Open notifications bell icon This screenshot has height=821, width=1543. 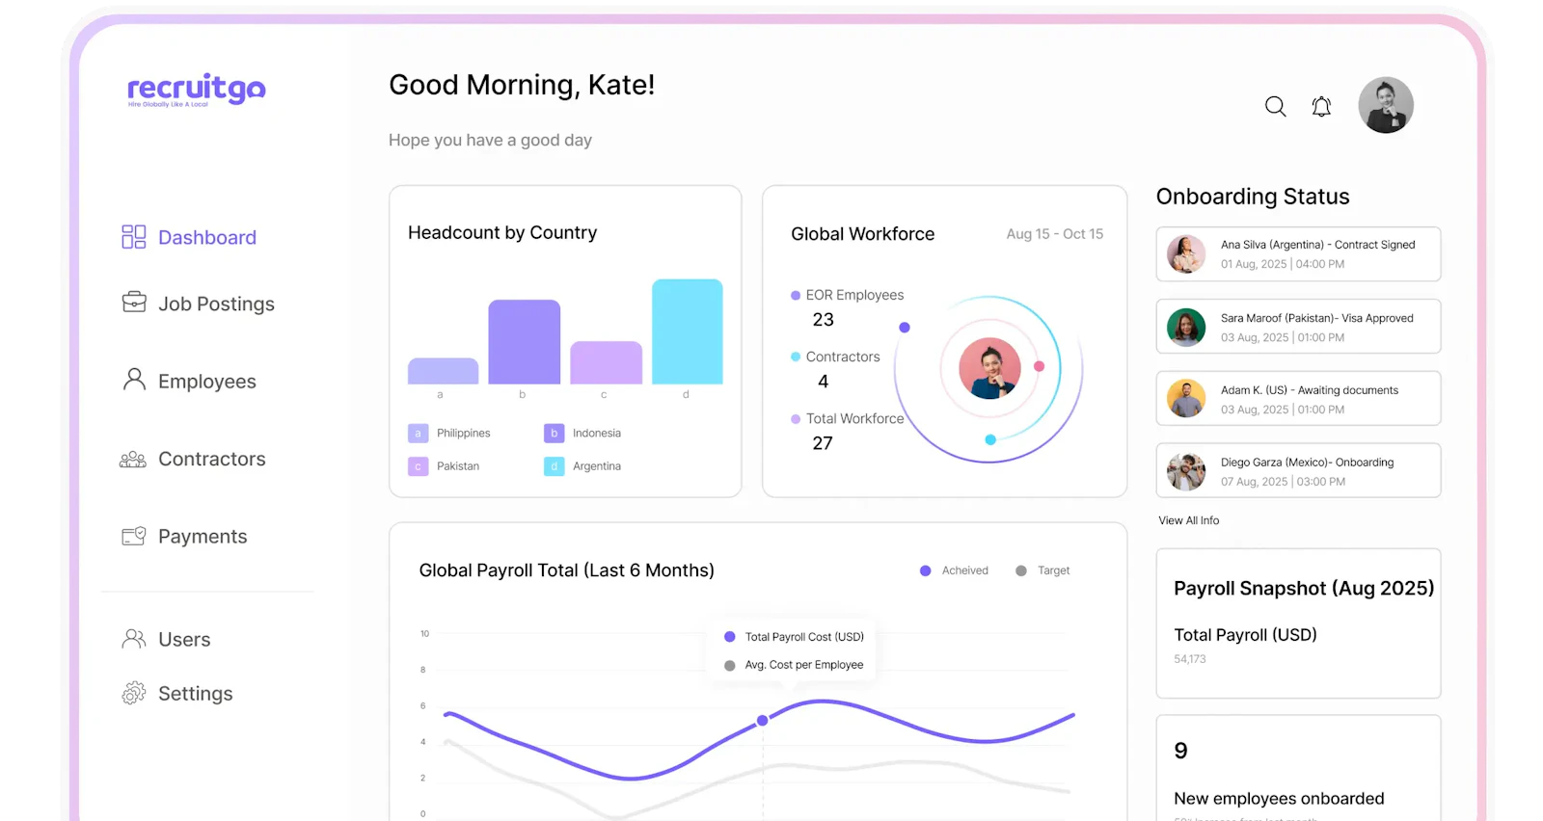pyautogui.click(x=1321, y=106)
